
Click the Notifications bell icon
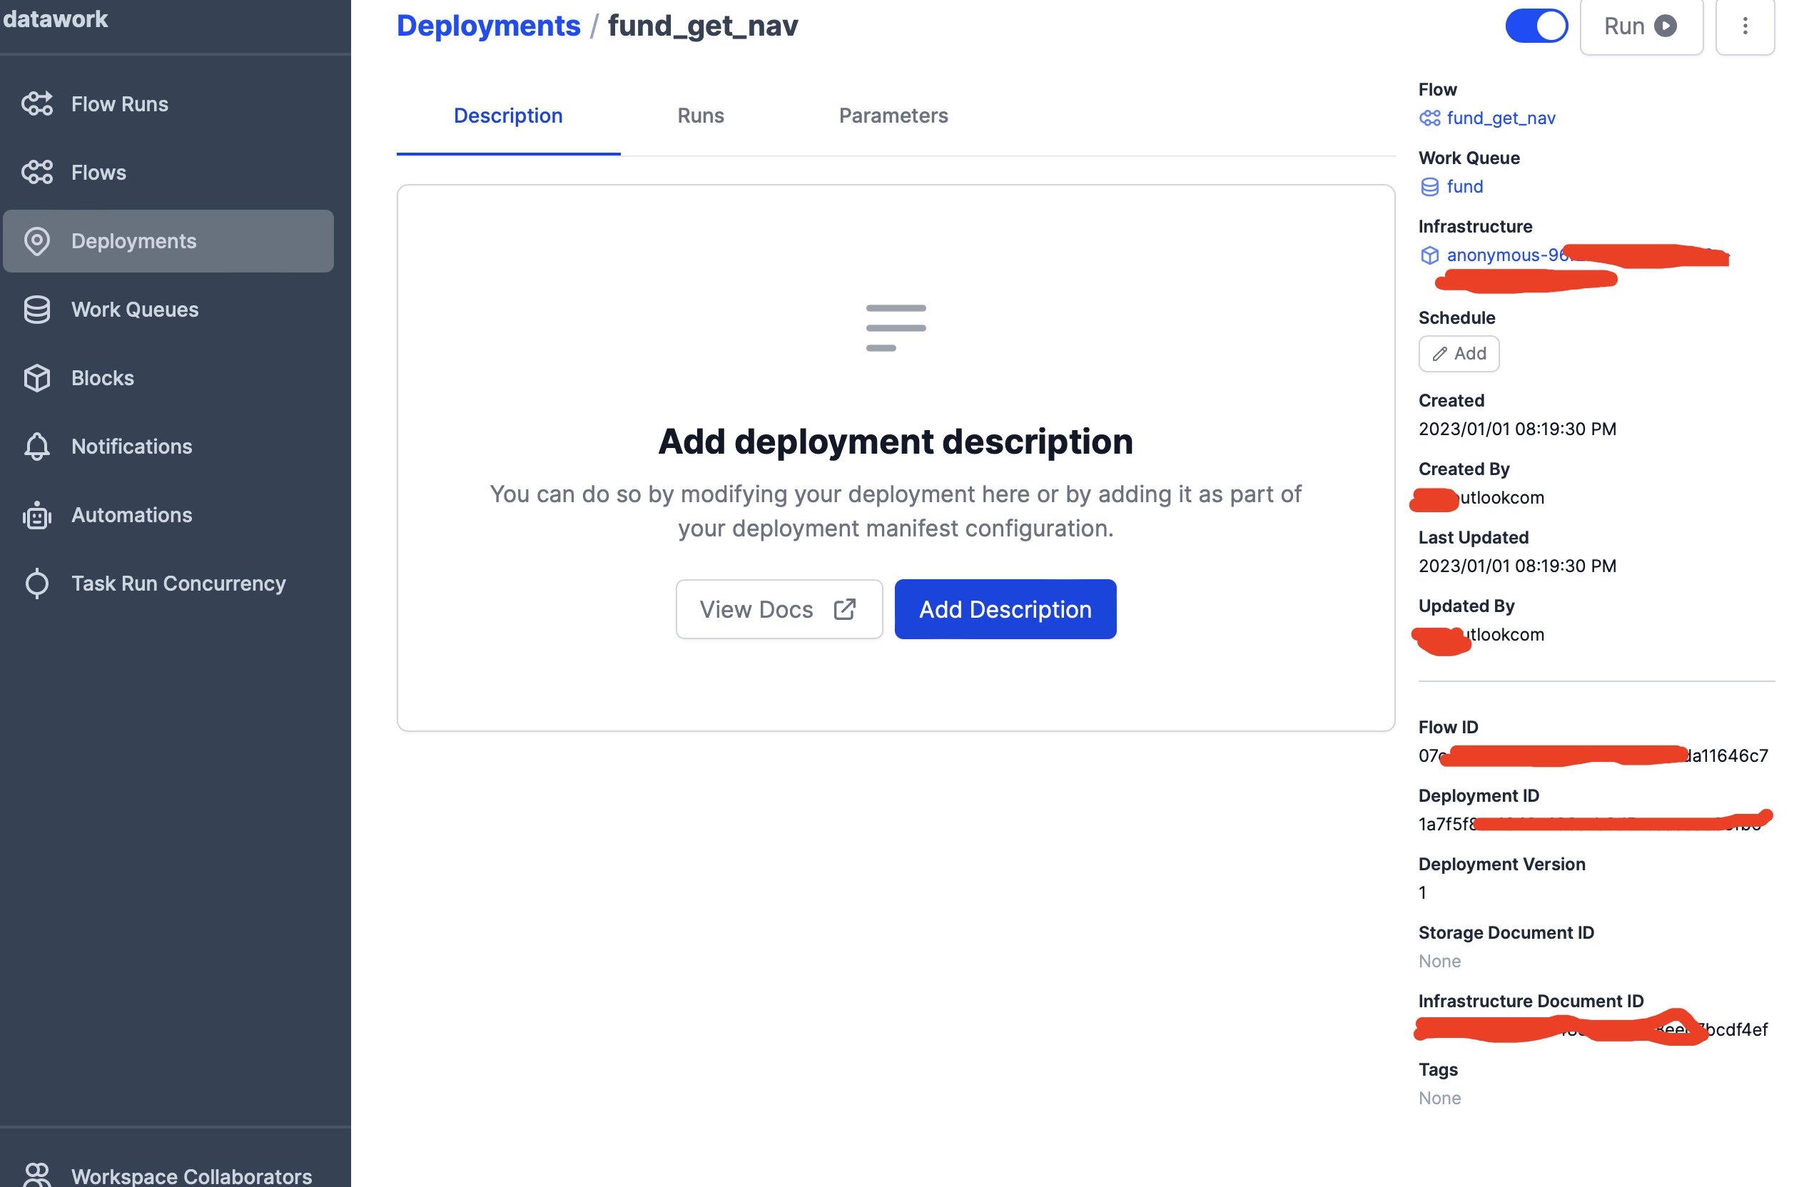tap(36, 447)
